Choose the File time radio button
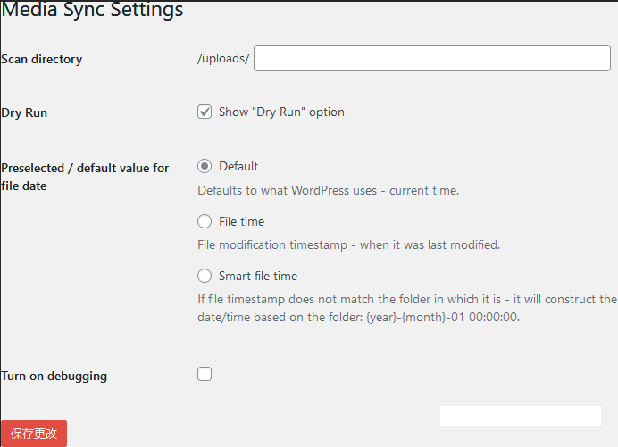This screenshot has height=447, width=618. click(x=205, y=221)
